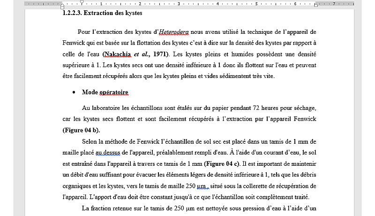This screenshot has width=375, height=216.
Task: Select the left indent box on the ruler
Action: pos(62,8)
